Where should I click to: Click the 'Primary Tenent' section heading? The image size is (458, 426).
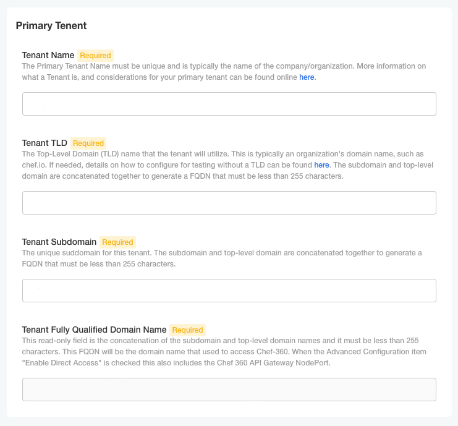[51, 25]
